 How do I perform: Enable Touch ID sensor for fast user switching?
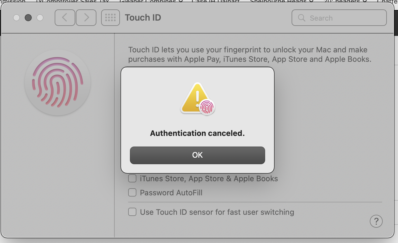click(132, 212)
